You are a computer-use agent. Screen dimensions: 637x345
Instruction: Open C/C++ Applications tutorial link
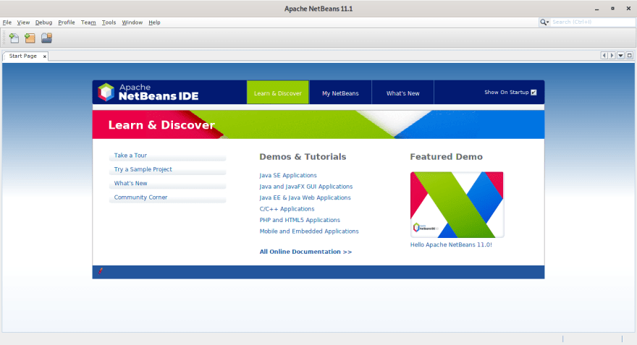coord(287,209)
